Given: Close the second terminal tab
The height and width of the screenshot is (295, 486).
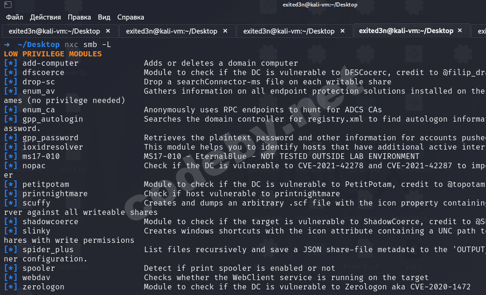Looking at the screenshot, I should tap(225, 31).
